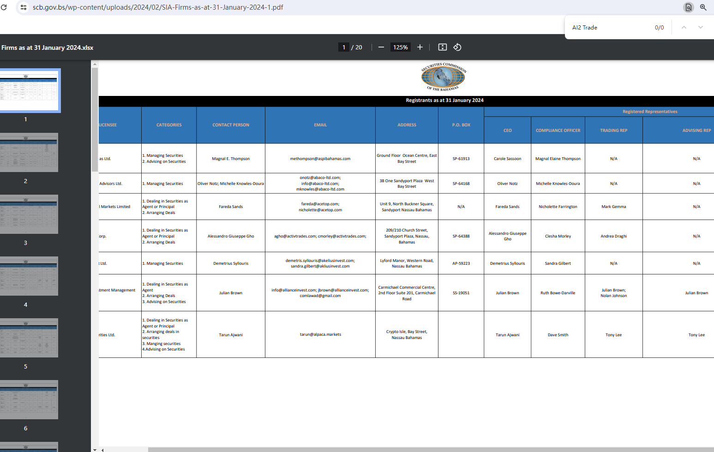Image resolution: width=714 pixels, height=452 pixels.
Task: Click P.O. Box cell 'AP-59223'
Action: click(x=461, y=263)
